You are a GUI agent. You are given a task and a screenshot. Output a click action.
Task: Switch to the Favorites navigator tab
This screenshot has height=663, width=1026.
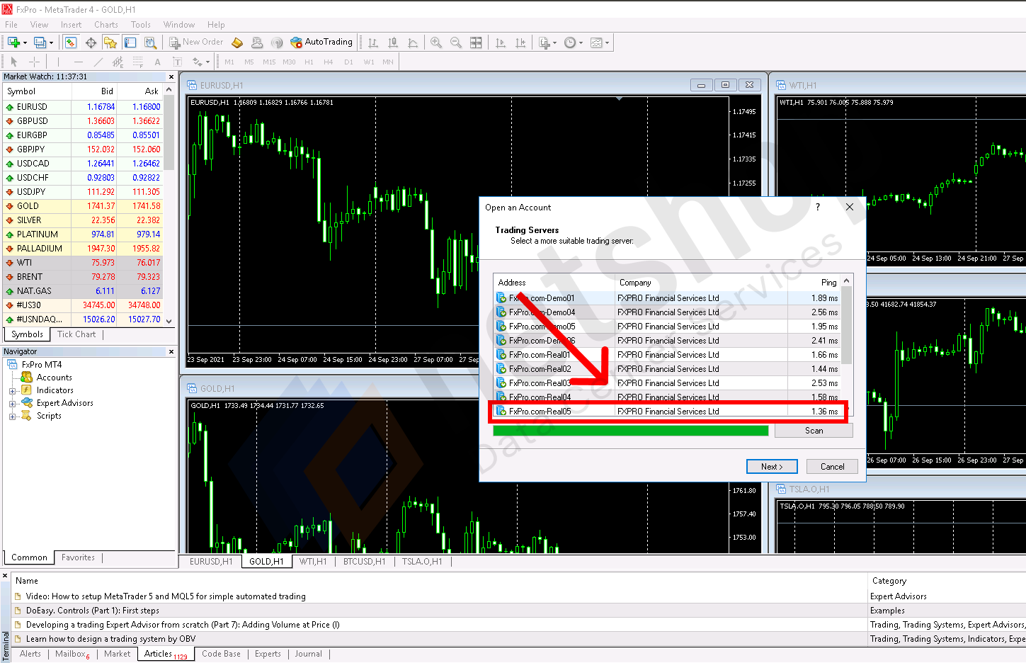point(78,557)
